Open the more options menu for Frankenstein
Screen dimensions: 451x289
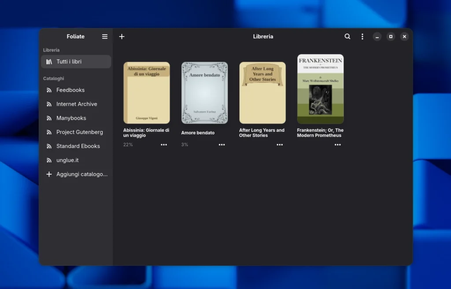click(337, 144)
